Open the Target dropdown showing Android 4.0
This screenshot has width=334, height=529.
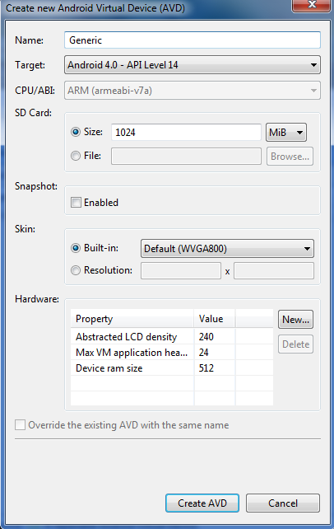[193, 65]
